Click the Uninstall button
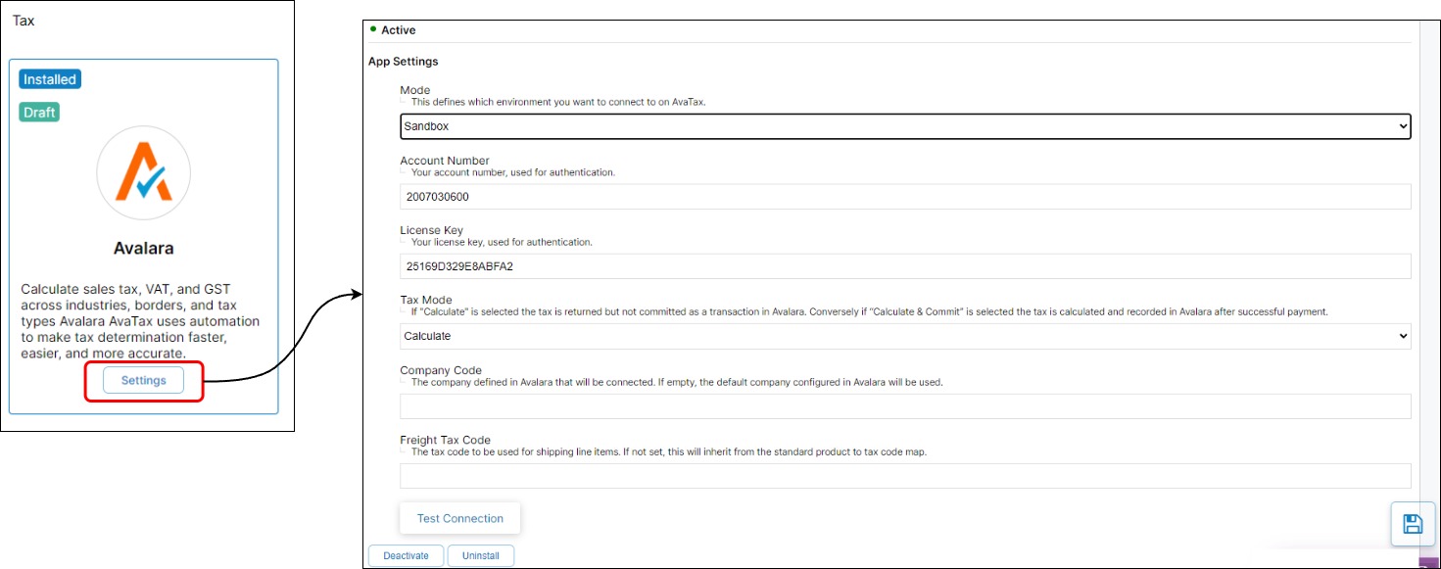 [480, 555]
